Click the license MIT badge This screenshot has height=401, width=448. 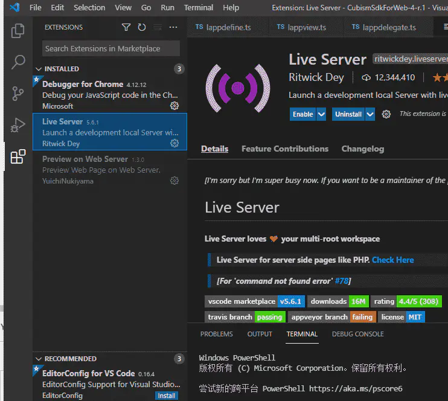pos(402,317)
